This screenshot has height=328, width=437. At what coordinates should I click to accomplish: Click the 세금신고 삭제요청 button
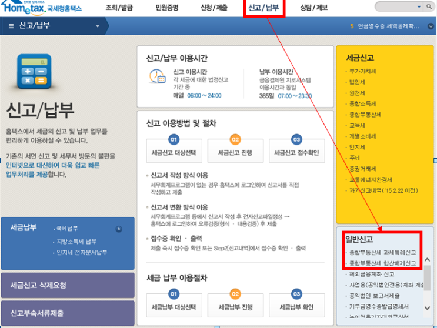(68, 286)
